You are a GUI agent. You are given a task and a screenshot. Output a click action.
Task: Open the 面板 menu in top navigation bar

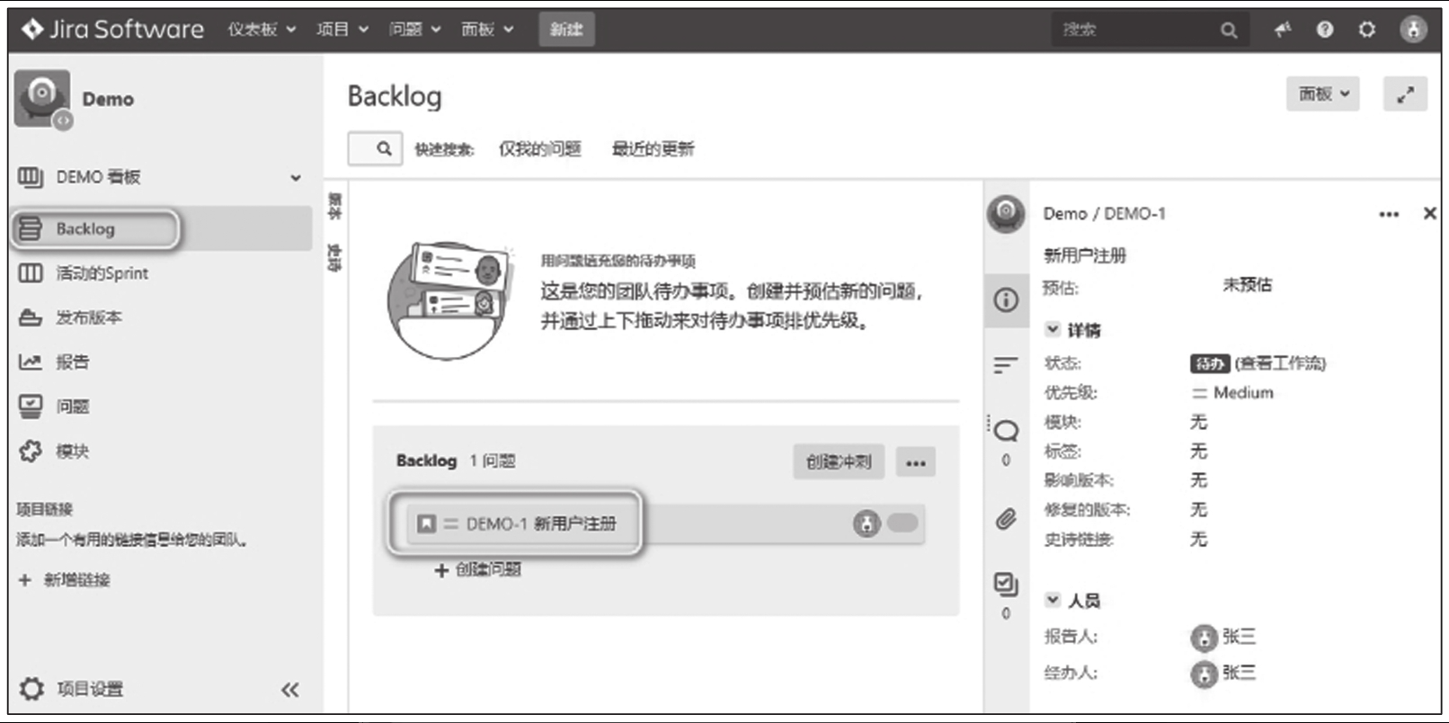[x=488, y=30]
